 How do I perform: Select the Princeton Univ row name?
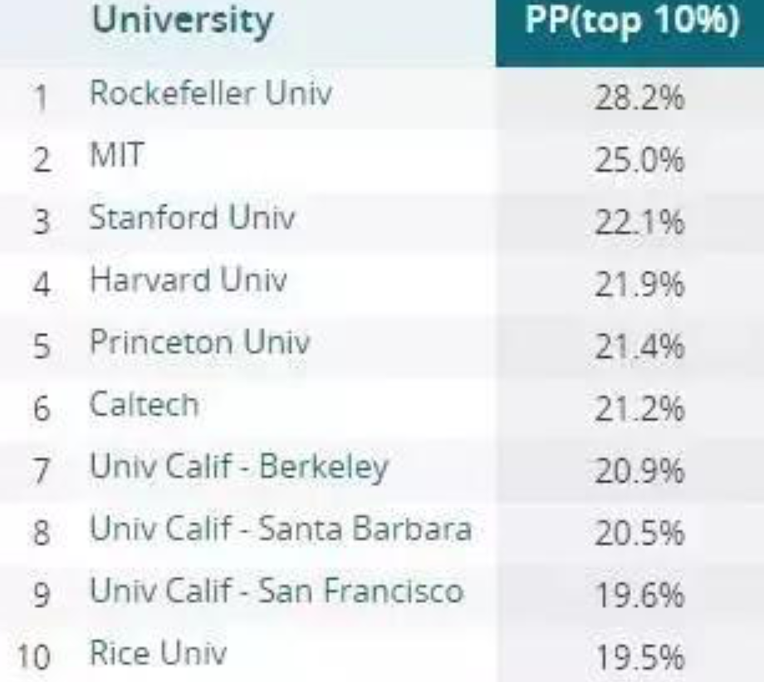[x=199, y=342]
